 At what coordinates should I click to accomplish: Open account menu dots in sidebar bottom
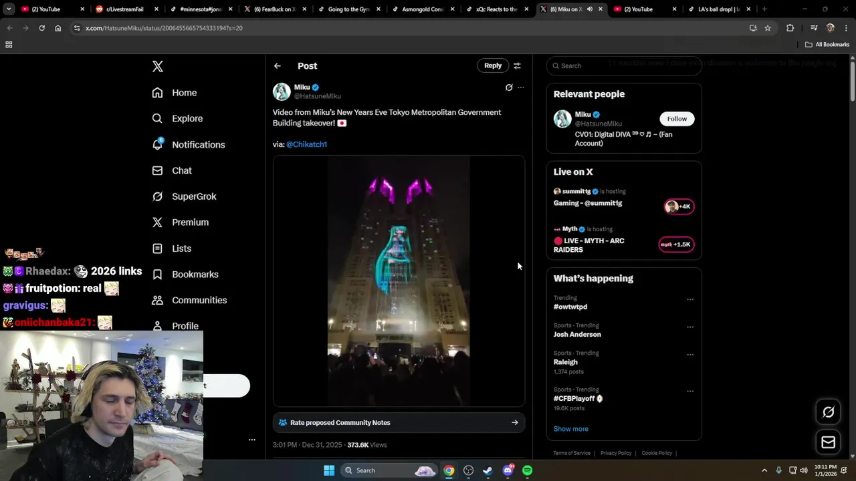click(252, 440)
